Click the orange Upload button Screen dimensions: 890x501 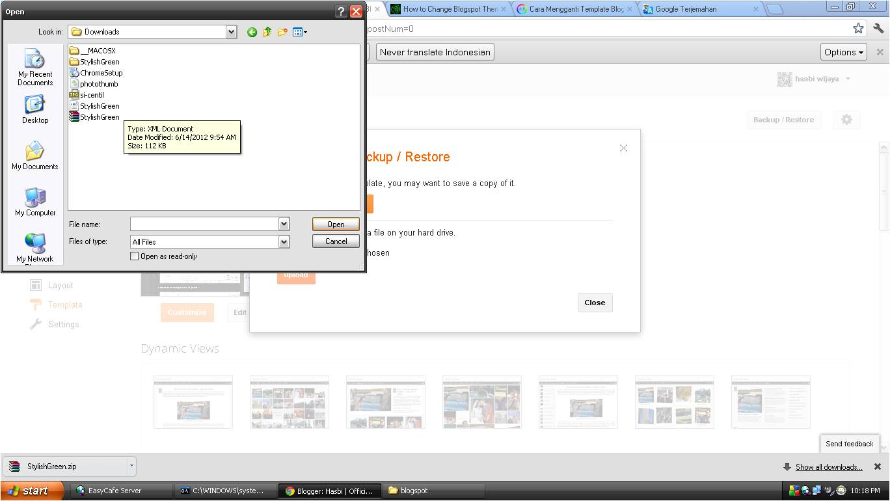point(296,275)
